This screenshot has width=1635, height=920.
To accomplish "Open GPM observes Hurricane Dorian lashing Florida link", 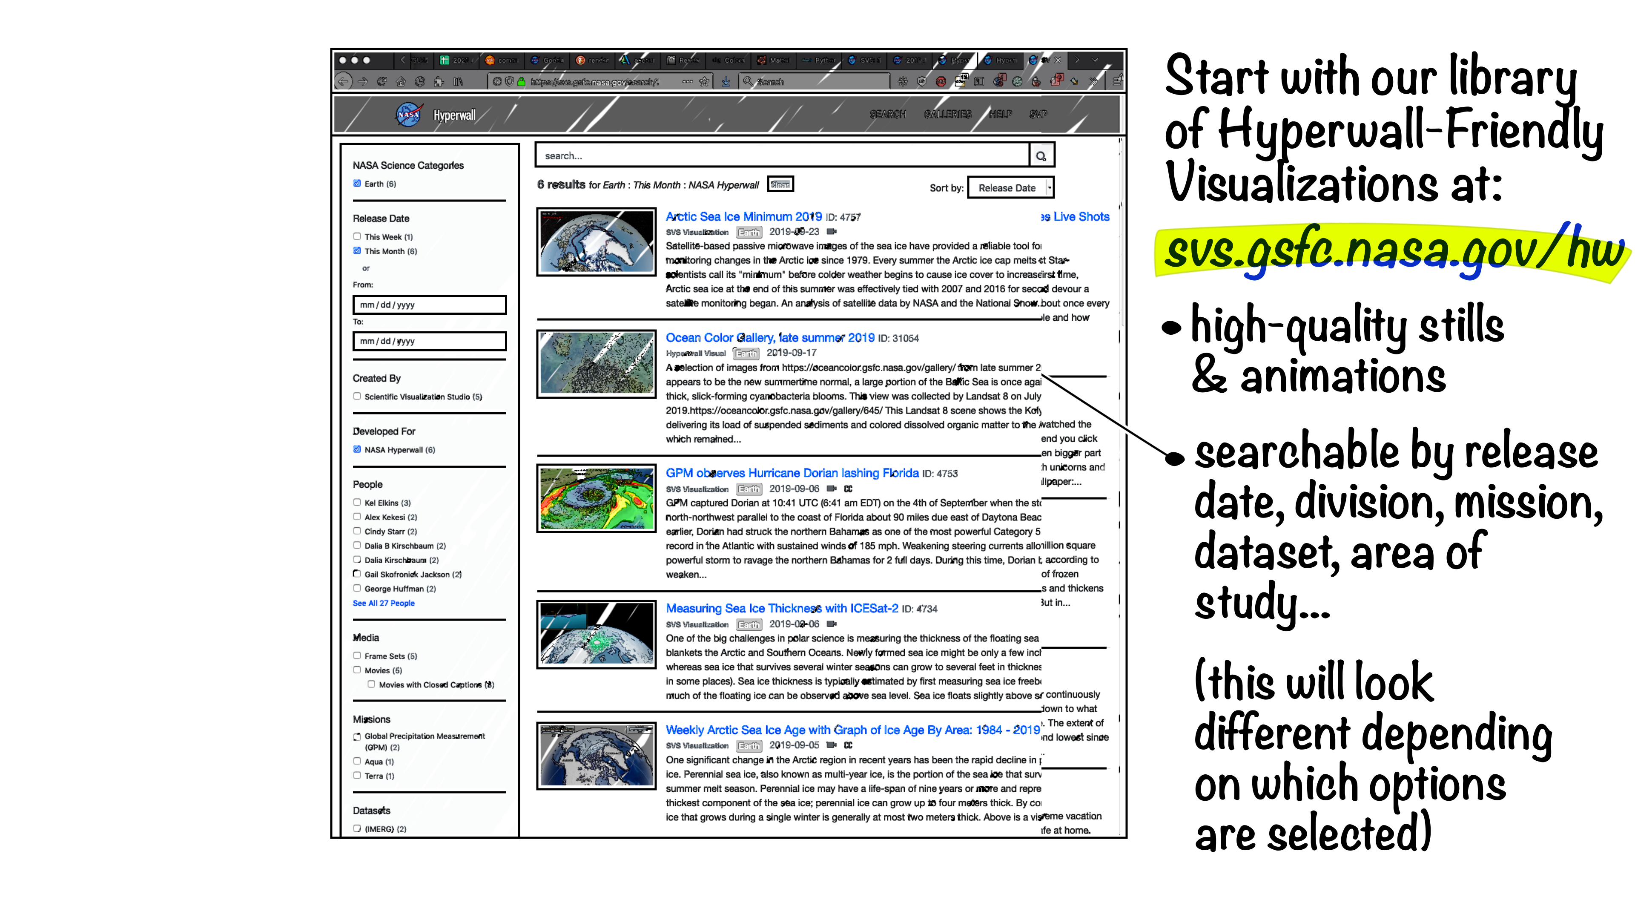I will pos(792,473).
